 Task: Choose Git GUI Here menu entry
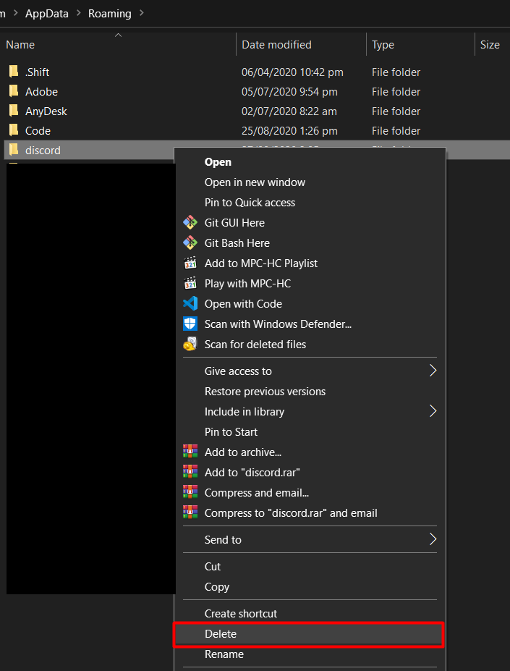310,222
